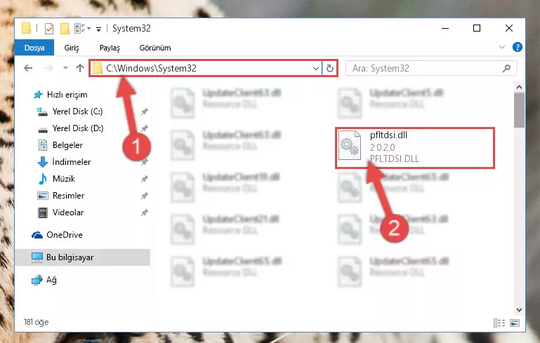Click the vertical scrollbar thumb

click(x=519, y=110)
